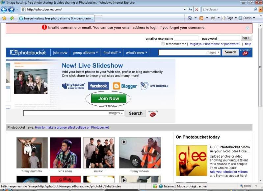Click the Live Search magnifier icon

pyautogui.click(x=255, y=9)
